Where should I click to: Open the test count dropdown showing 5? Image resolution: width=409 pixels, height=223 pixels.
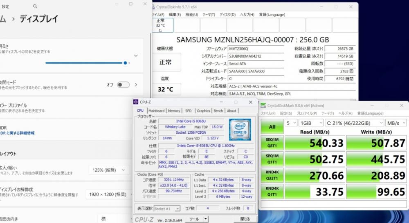tap(291, 123)
